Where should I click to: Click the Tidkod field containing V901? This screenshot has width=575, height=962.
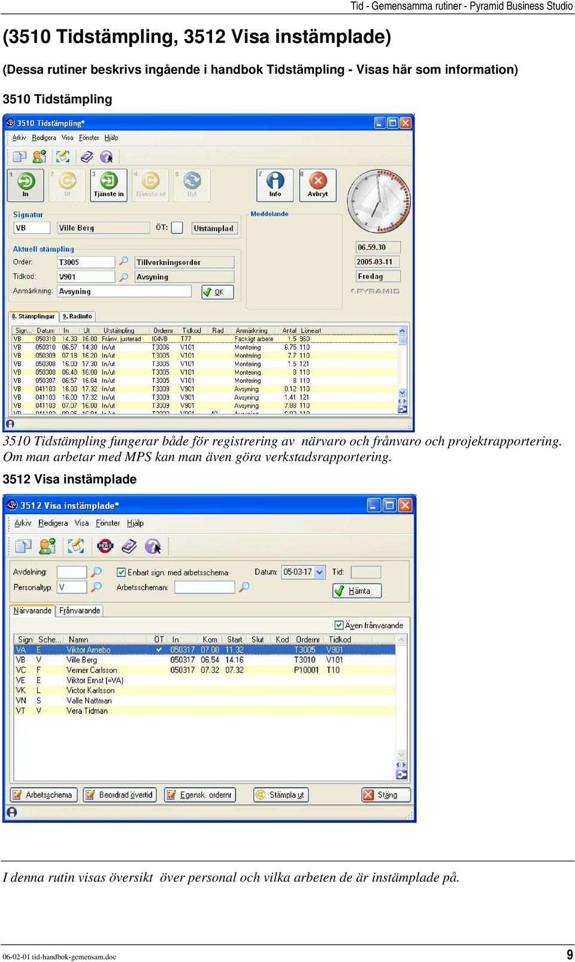pyautogui.click(x=86, y=277)
